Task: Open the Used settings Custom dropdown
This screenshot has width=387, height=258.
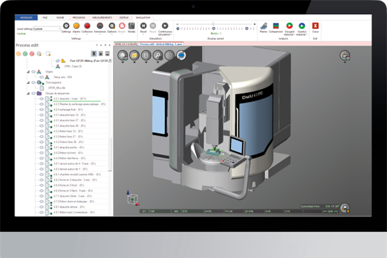Action: (47, 29)
